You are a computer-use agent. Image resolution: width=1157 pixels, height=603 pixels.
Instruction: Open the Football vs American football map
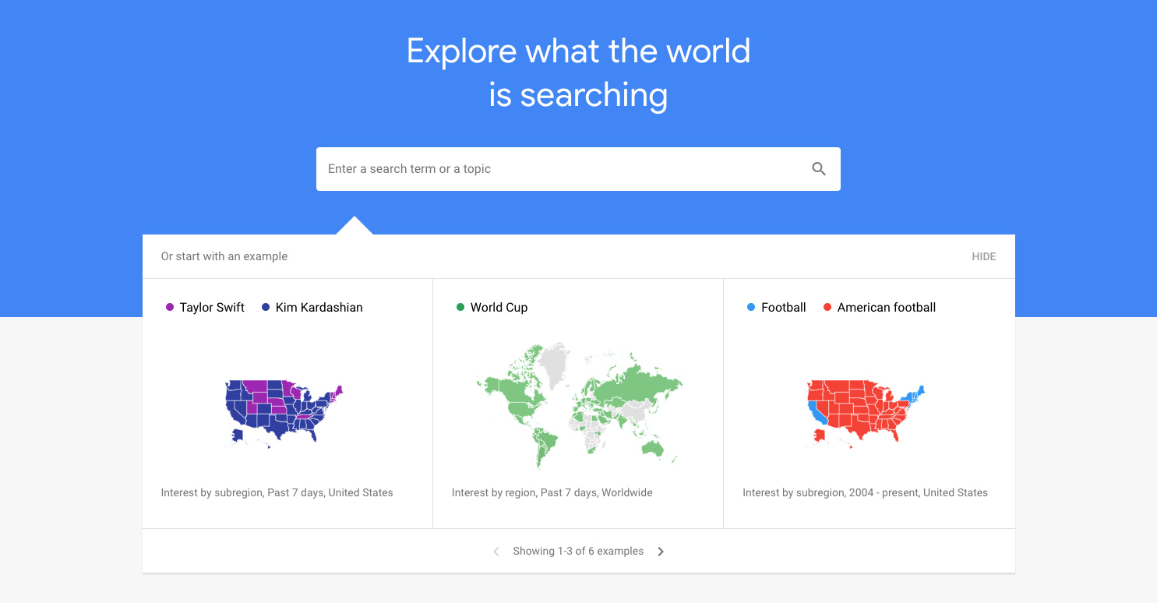(866, 413)
